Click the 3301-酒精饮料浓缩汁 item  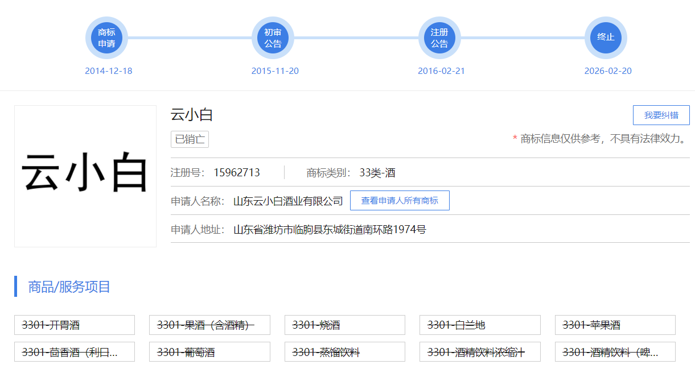point(480,352)
